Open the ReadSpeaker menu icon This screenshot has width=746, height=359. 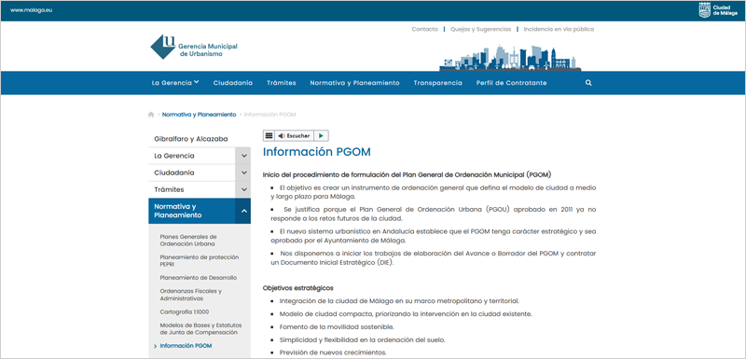(x=269, y=136)
